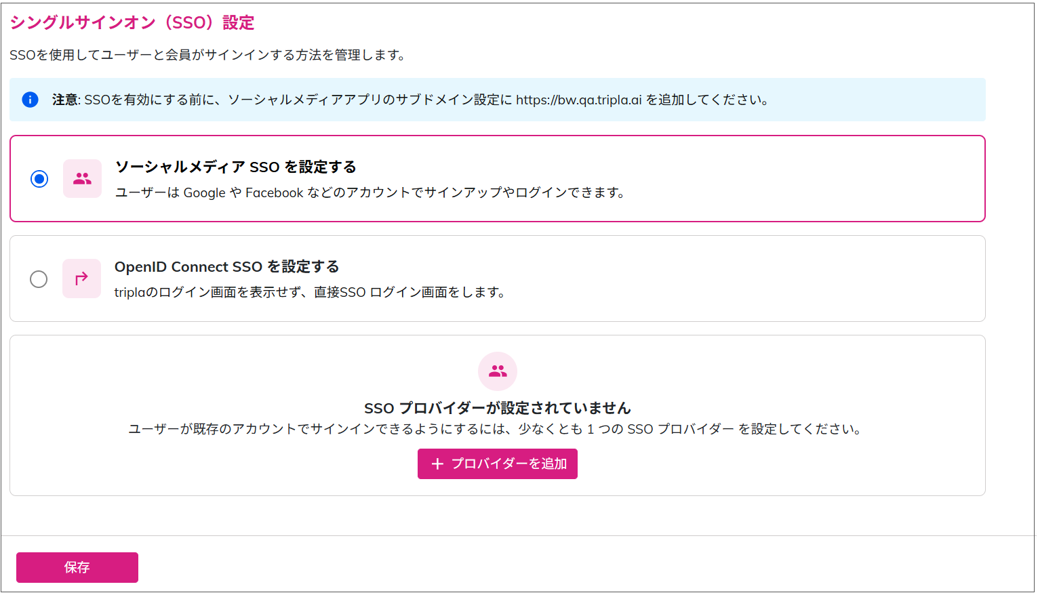Image resolution: width=1038 pixels, height=595 pixels.
Task: Click the empty-state text about 少なくとも 1 つの SSO プロバイダー
Action: tap(495, 429)
